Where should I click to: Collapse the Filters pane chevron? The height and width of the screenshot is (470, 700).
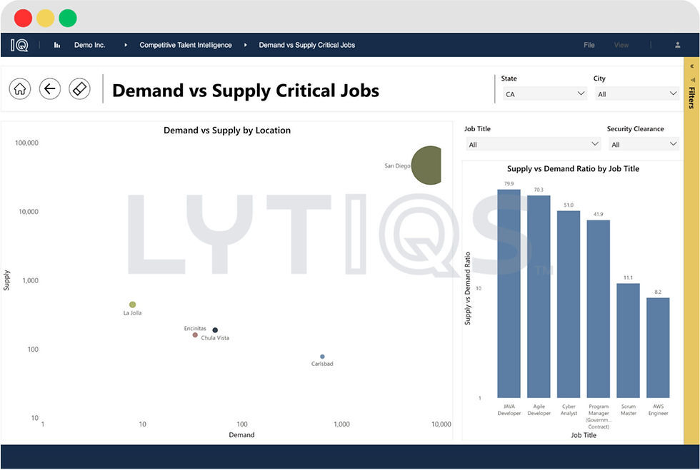691,66
